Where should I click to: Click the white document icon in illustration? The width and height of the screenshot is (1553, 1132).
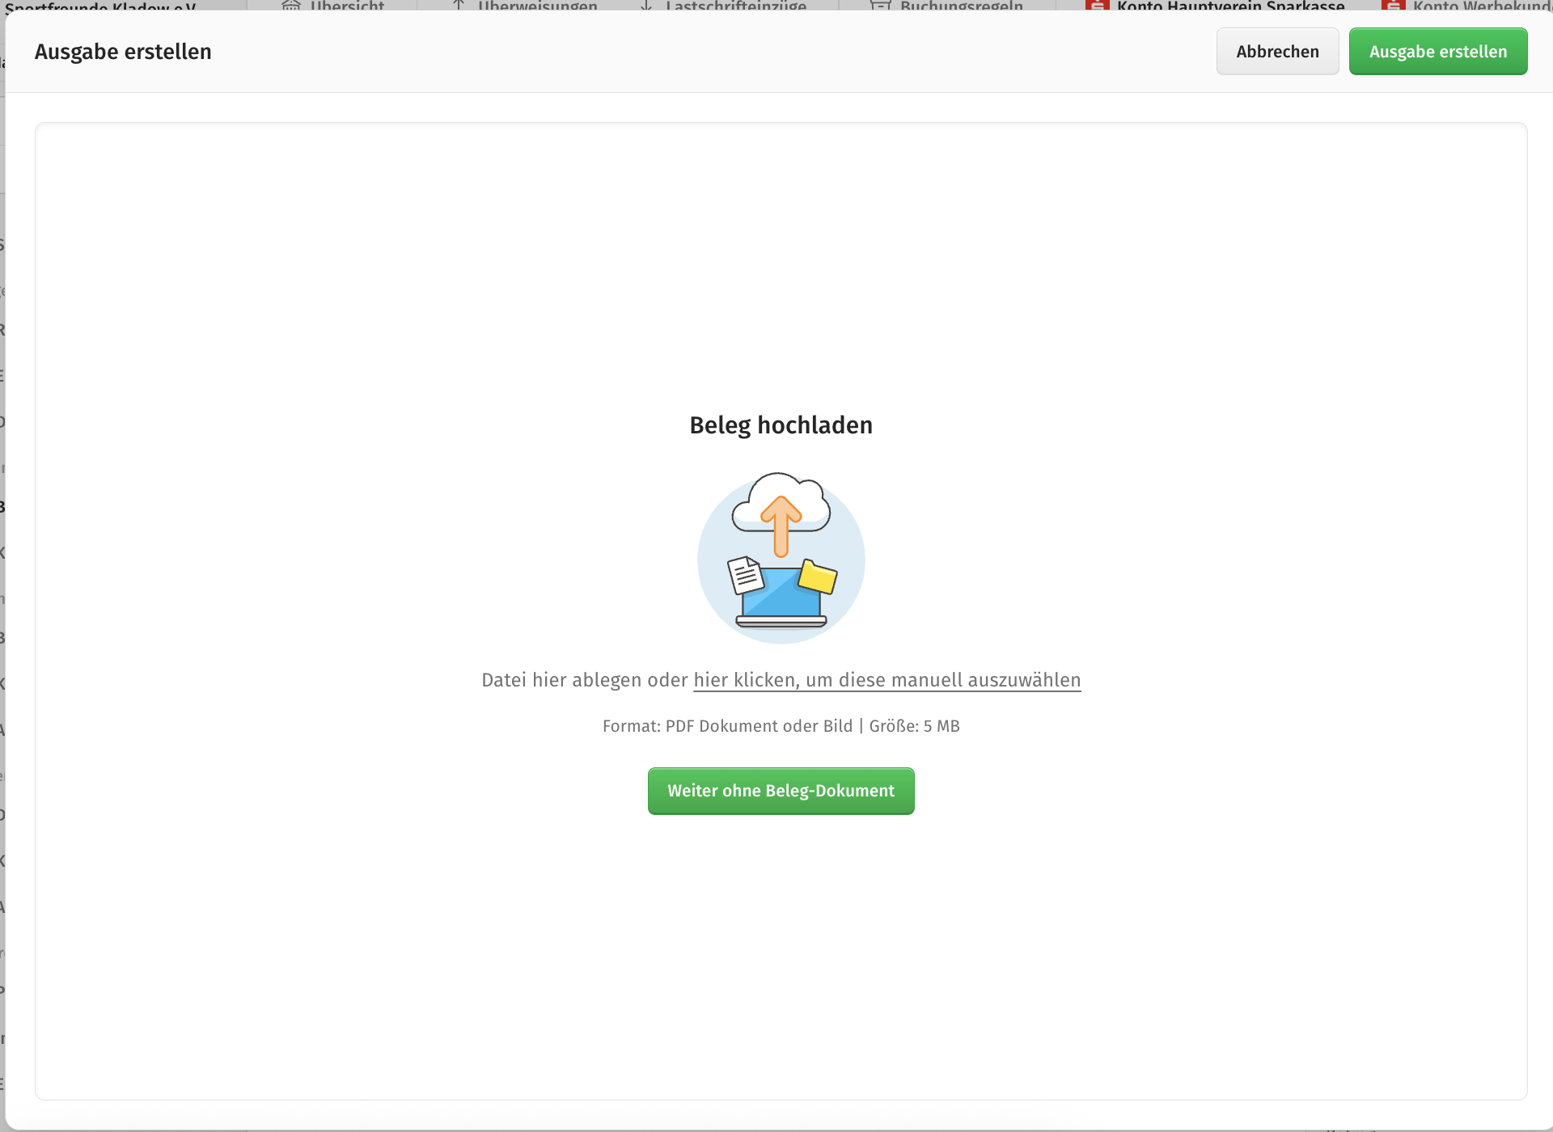745,575
